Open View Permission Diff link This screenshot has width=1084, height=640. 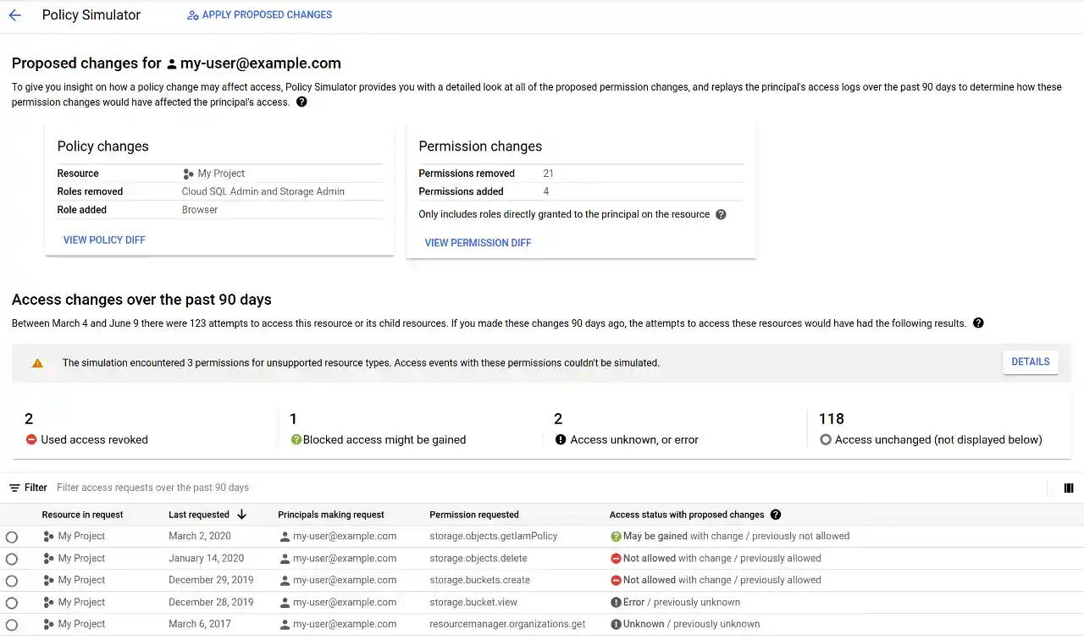pyautogui.click(x=478, y=243)
